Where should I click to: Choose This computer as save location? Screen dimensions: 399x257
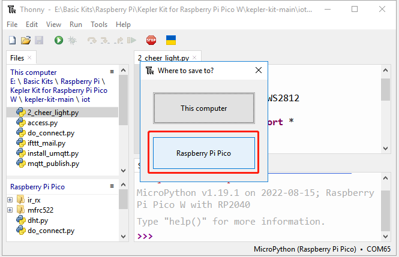pyautogui.click(x=203, y=108)
